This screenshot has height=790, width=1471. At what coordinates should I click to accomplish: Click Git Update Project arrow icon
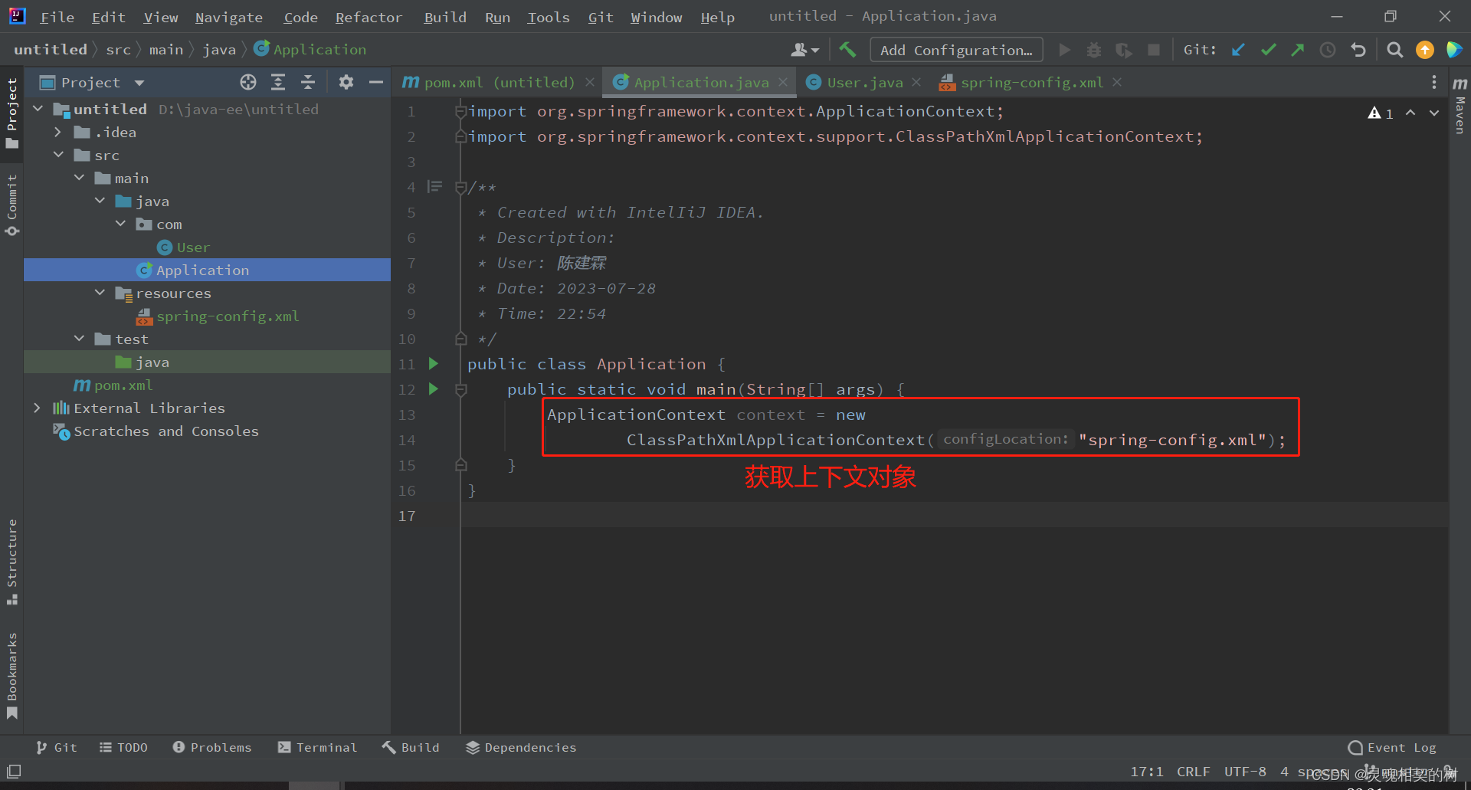1238,50
